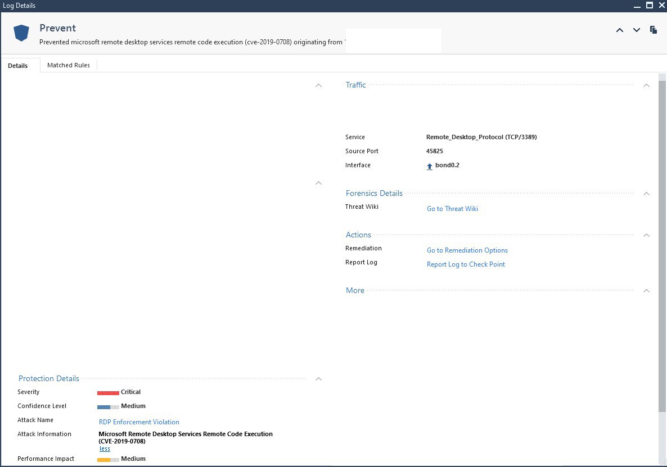
Task: Collapse the Traffic section
Action: pos(646,85)
